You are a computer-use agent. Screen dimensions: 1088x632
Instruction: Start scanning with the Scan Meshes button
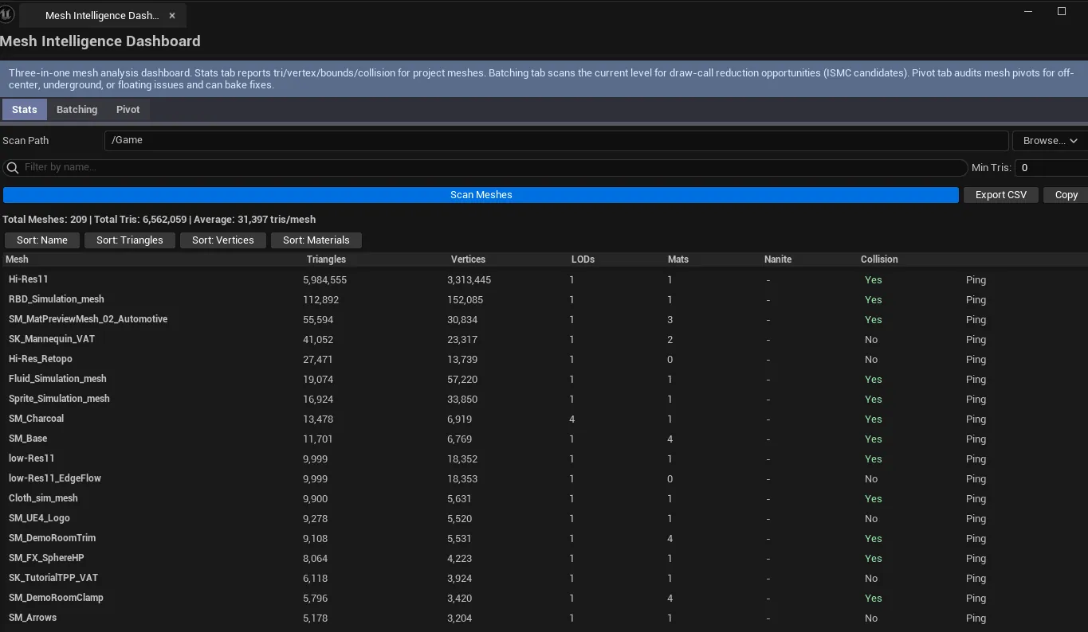tap(481, 195)
